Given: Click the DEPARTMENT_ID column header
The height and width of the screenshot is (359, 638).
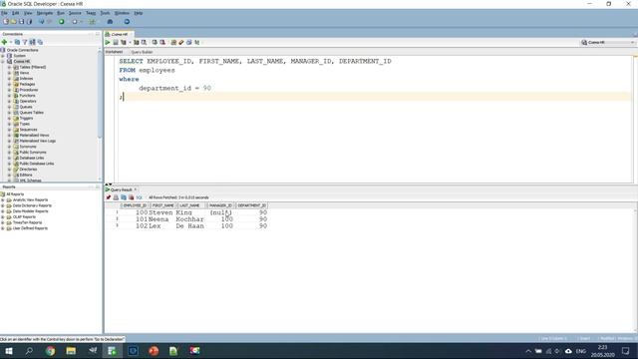Looking at the screenshot, I should tap(252, 205).
